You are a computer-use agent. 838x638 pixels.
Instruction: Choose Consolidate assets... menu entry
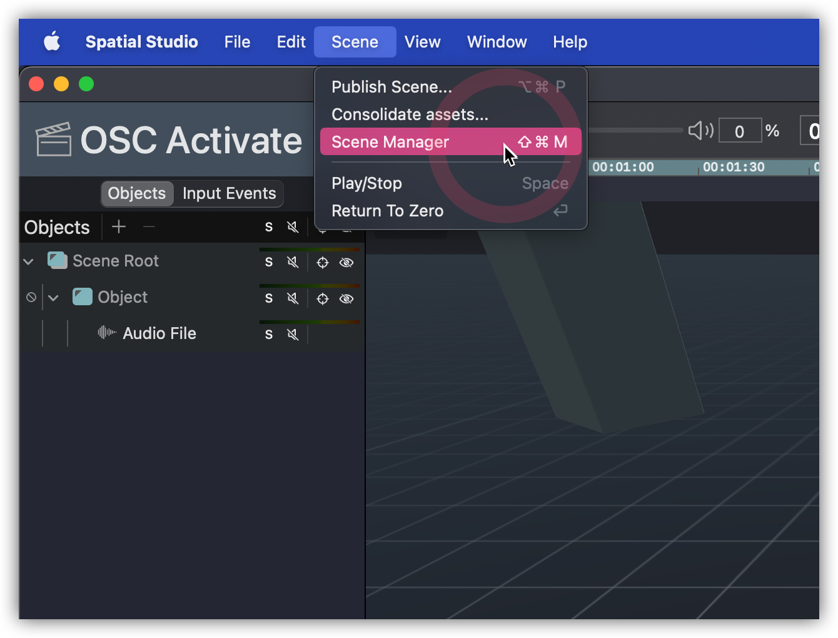[x=450, y=114]
